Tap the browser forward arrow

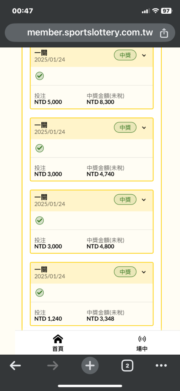[x=53, y=366]
